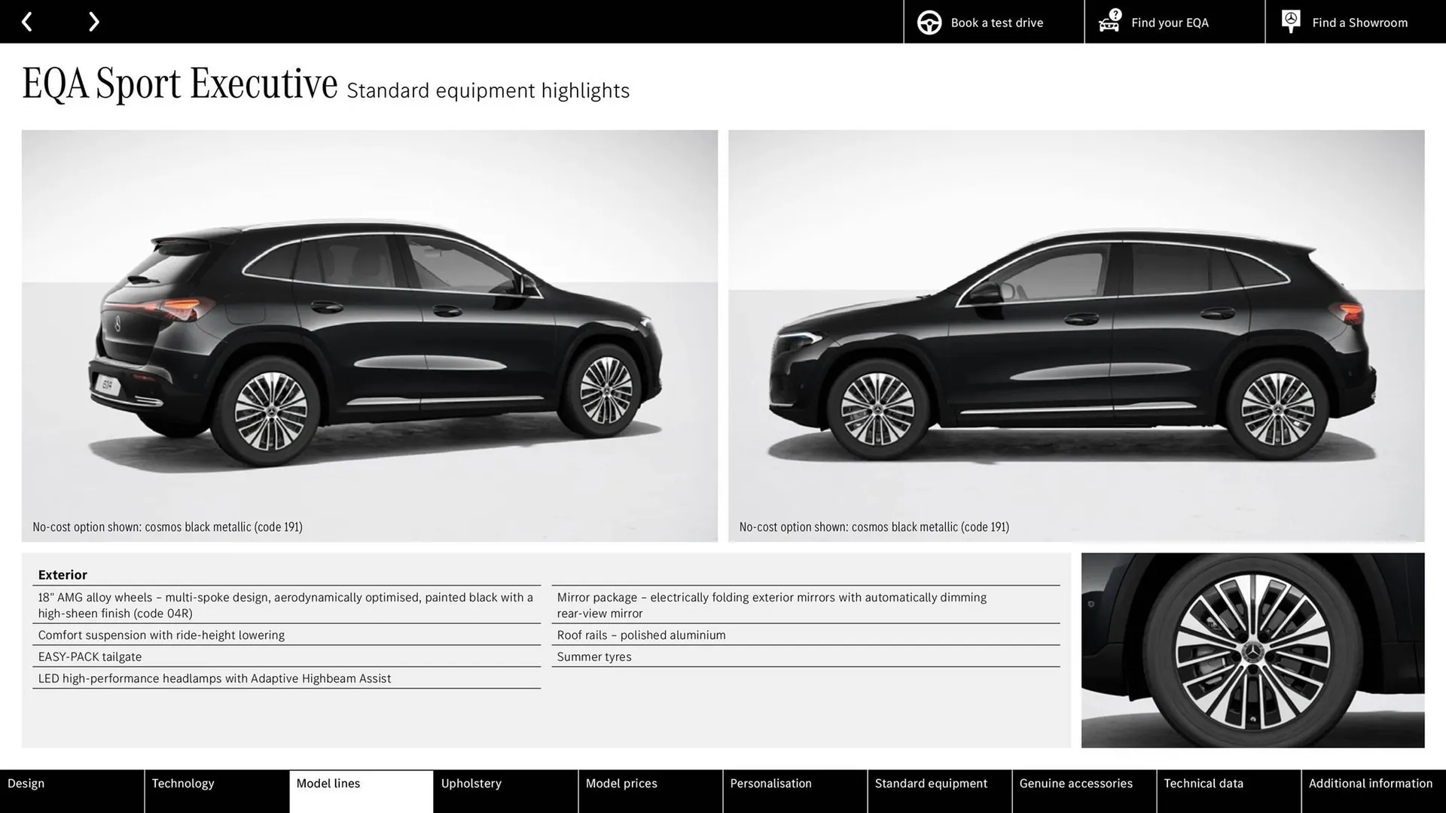Image resolution: width=1446 pixels, height=813 pixels.
Task: Click the right arrow to advance a page
Action: pos(93,21)
